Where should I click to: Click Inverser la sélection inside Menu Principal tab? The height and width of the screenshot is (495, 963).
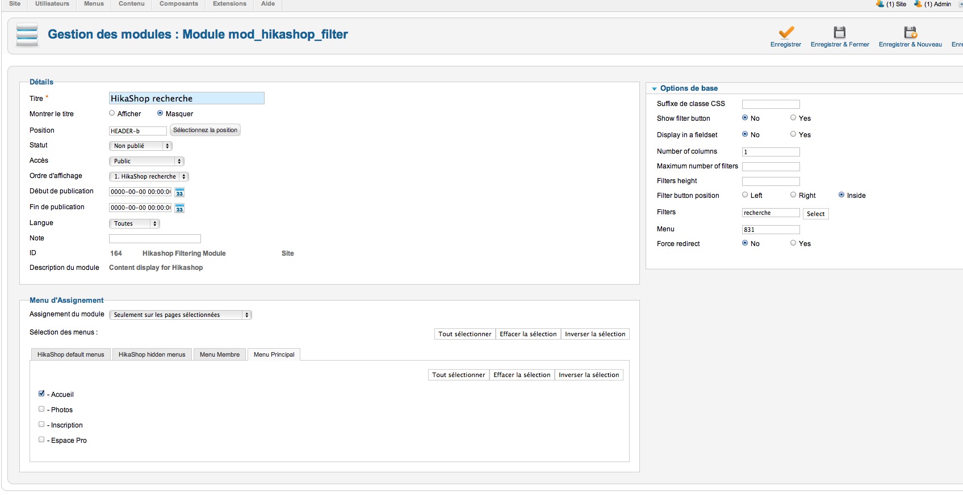(589, 375)
